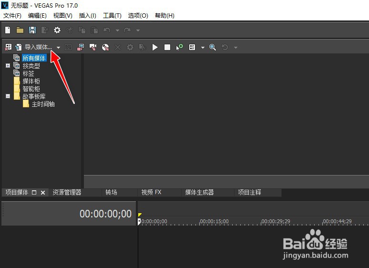Open the 帮助(H) menu
Image resolution: width=369 pixels, height=268 pixels.
[164, 16]
